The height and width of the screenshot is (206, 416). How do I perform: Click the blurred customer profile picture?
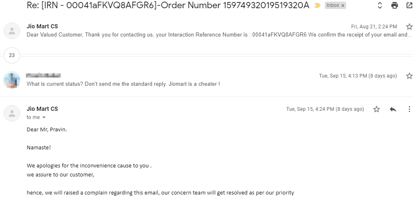point(12,80)
